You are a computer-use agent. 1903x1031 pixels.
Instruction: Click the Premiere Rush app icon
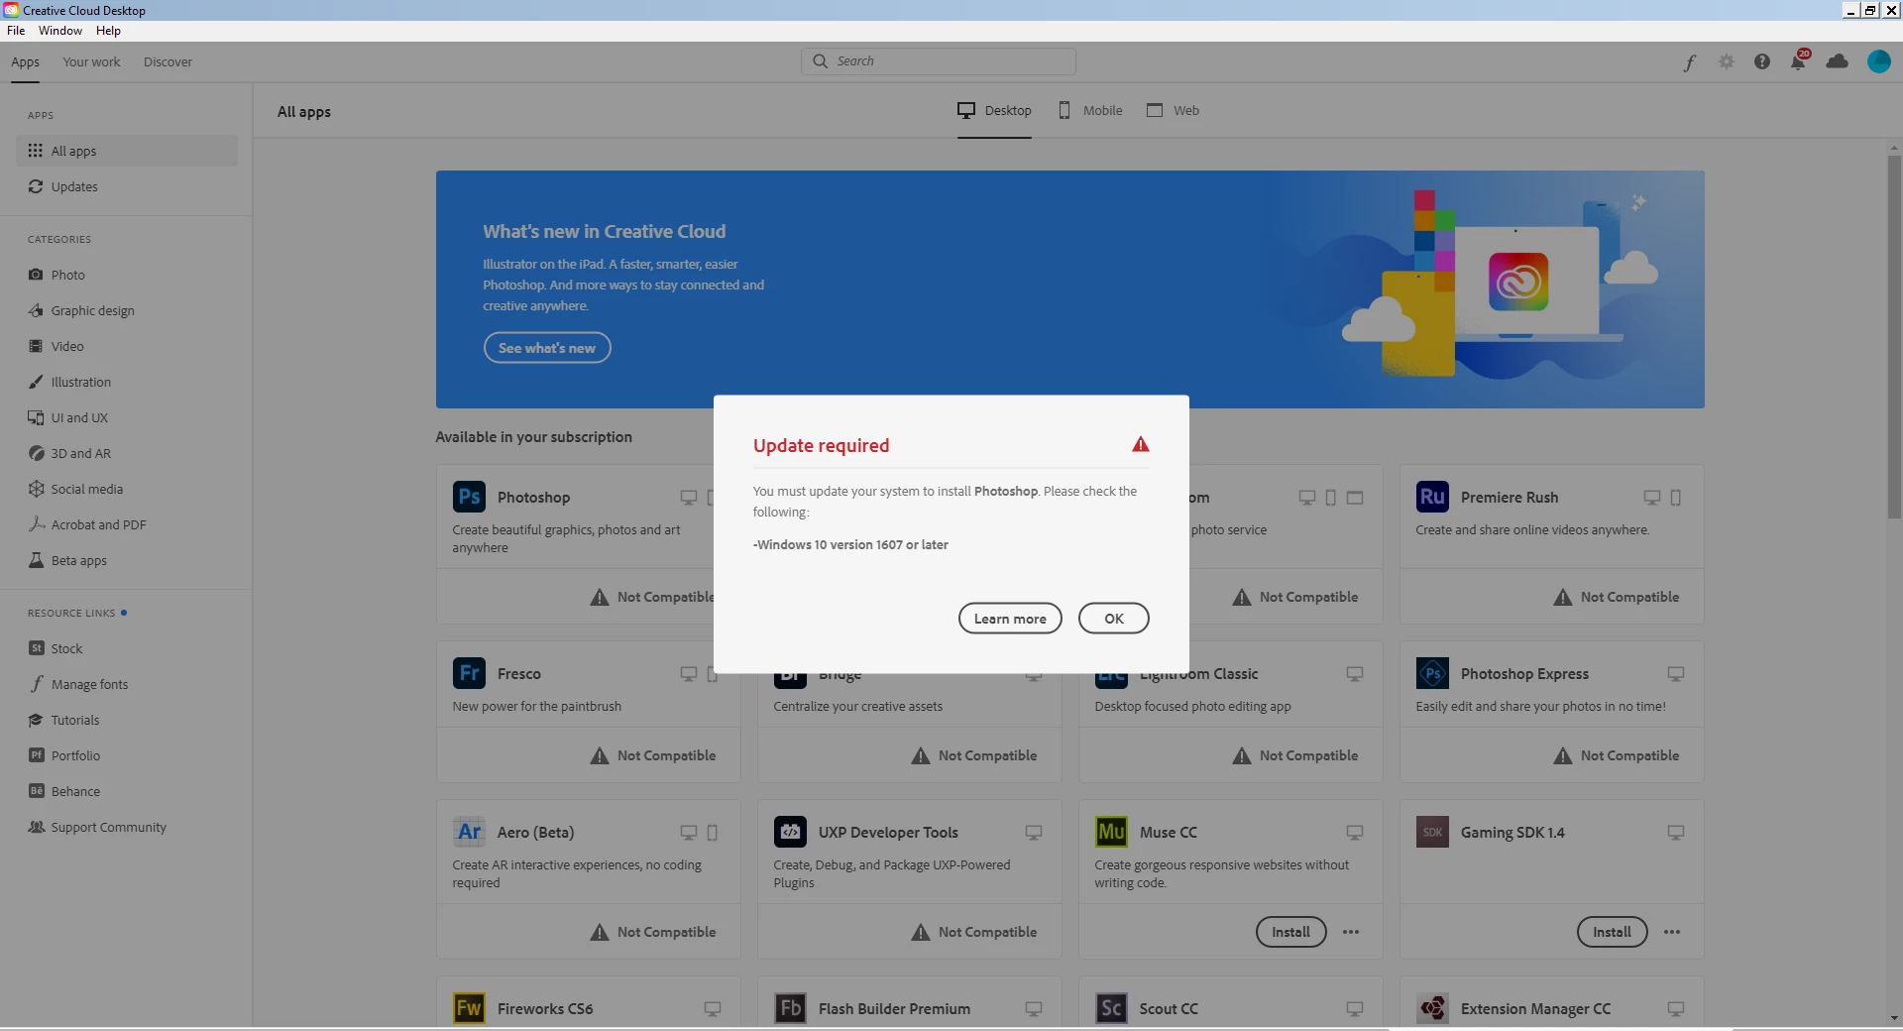(x=1432, y=497)
